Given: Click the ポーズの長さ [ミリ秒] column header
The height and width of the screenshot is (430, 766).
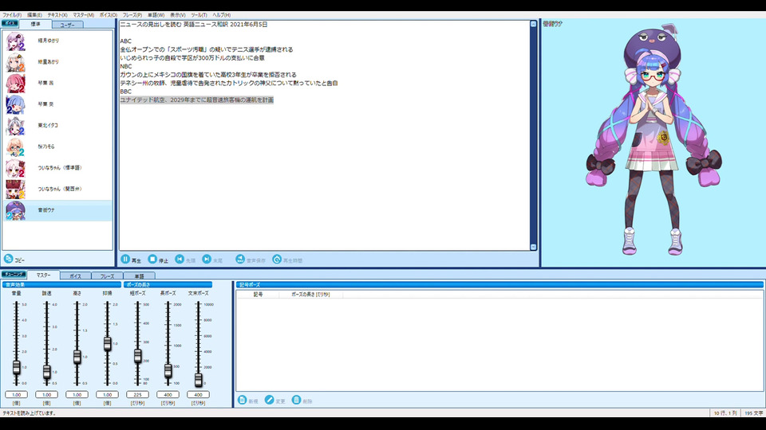Looking at the screenshot, I should point(310,295).
